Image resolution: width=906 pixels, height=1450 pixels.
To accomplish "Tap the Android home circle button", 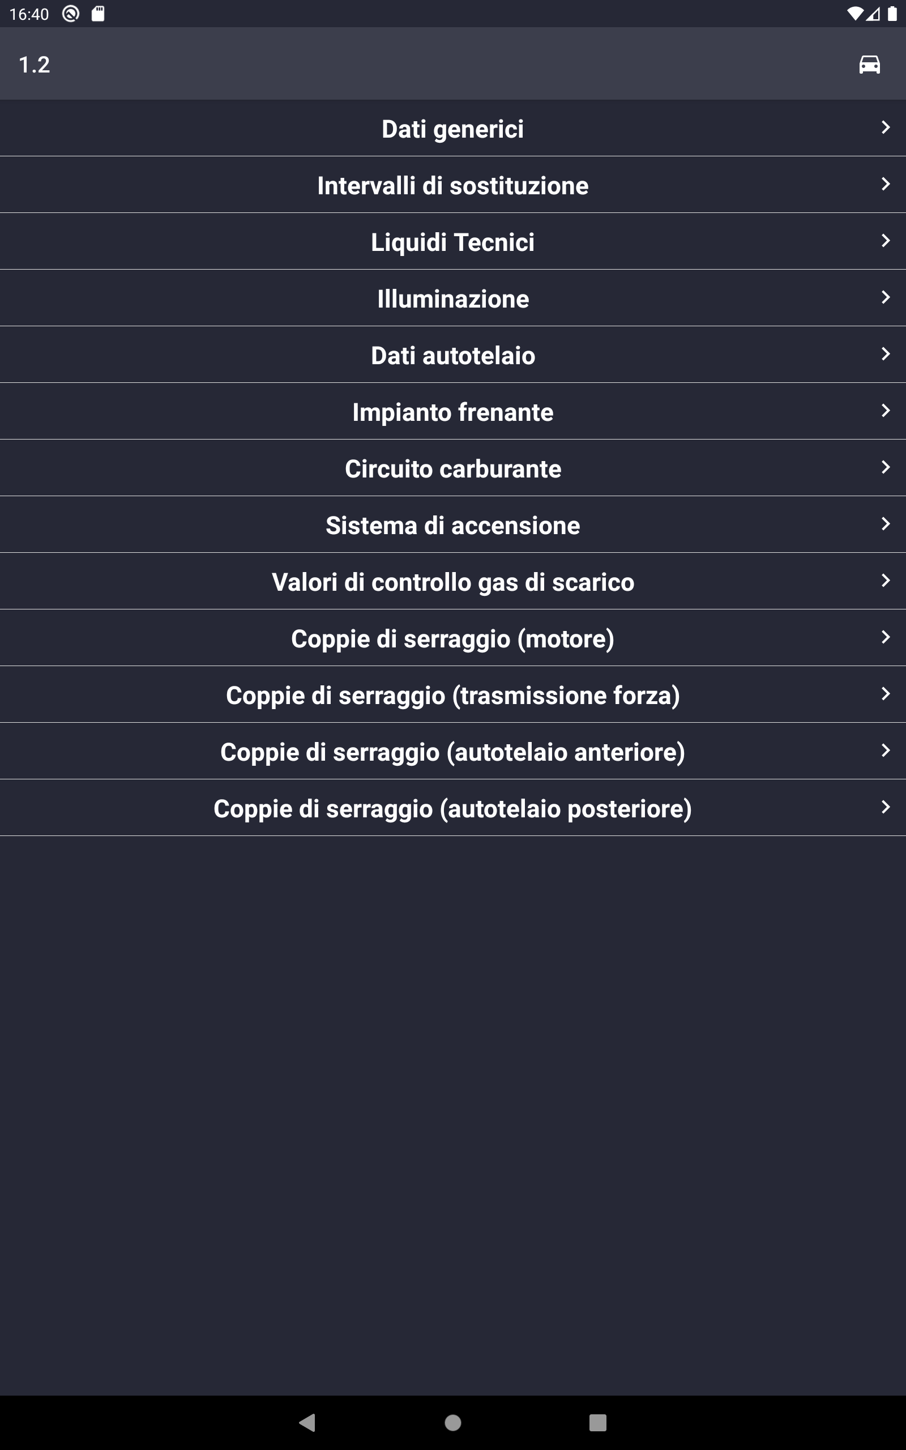I will click(453, 1422).
